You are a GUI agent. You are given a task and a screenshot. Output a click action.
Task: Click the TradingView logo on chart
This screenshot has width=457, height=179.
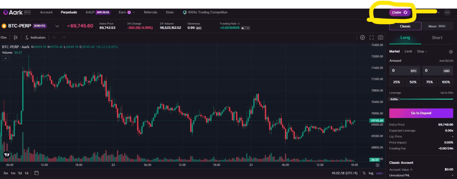pos(6,155)
